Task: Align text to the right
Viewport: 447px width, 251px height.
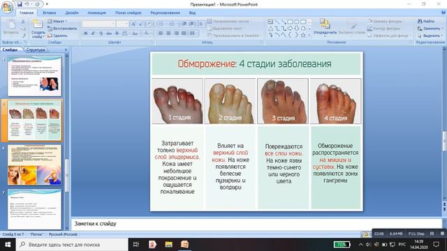Action: click(x=177, y=33)
